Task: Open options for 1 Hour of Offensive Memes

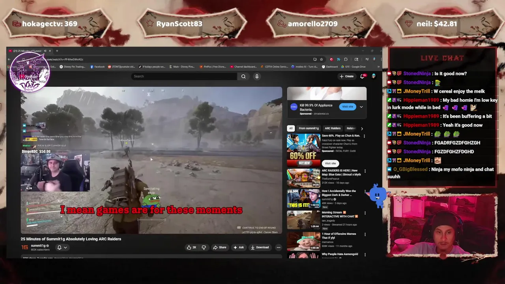Action: 365,234
